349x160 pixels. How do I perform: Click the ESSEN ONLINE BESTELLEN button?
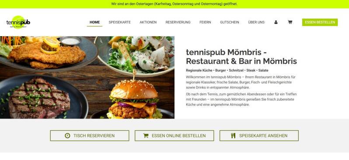pos(174,136)
